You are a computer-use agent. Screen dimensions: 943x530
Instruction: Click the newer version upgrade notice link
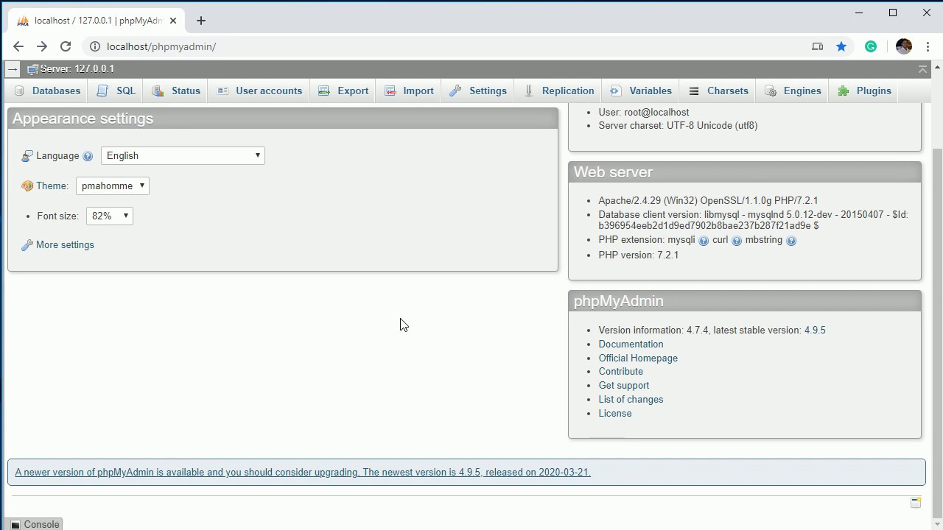point(303,472)
